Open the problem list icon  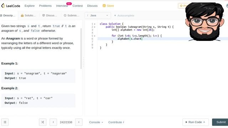click(x=5, y=122)
